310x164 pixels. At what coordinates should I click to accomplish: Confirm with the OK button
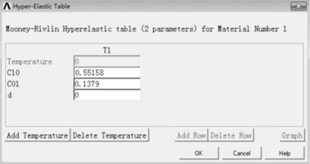coord(199,153)
